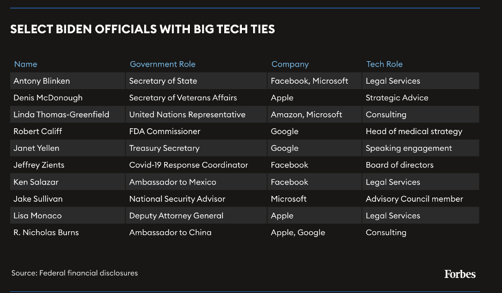The width and height of the screenshot is (502, 293).
Task: Click the Forbes logo
Action: (x=460, y=274)
